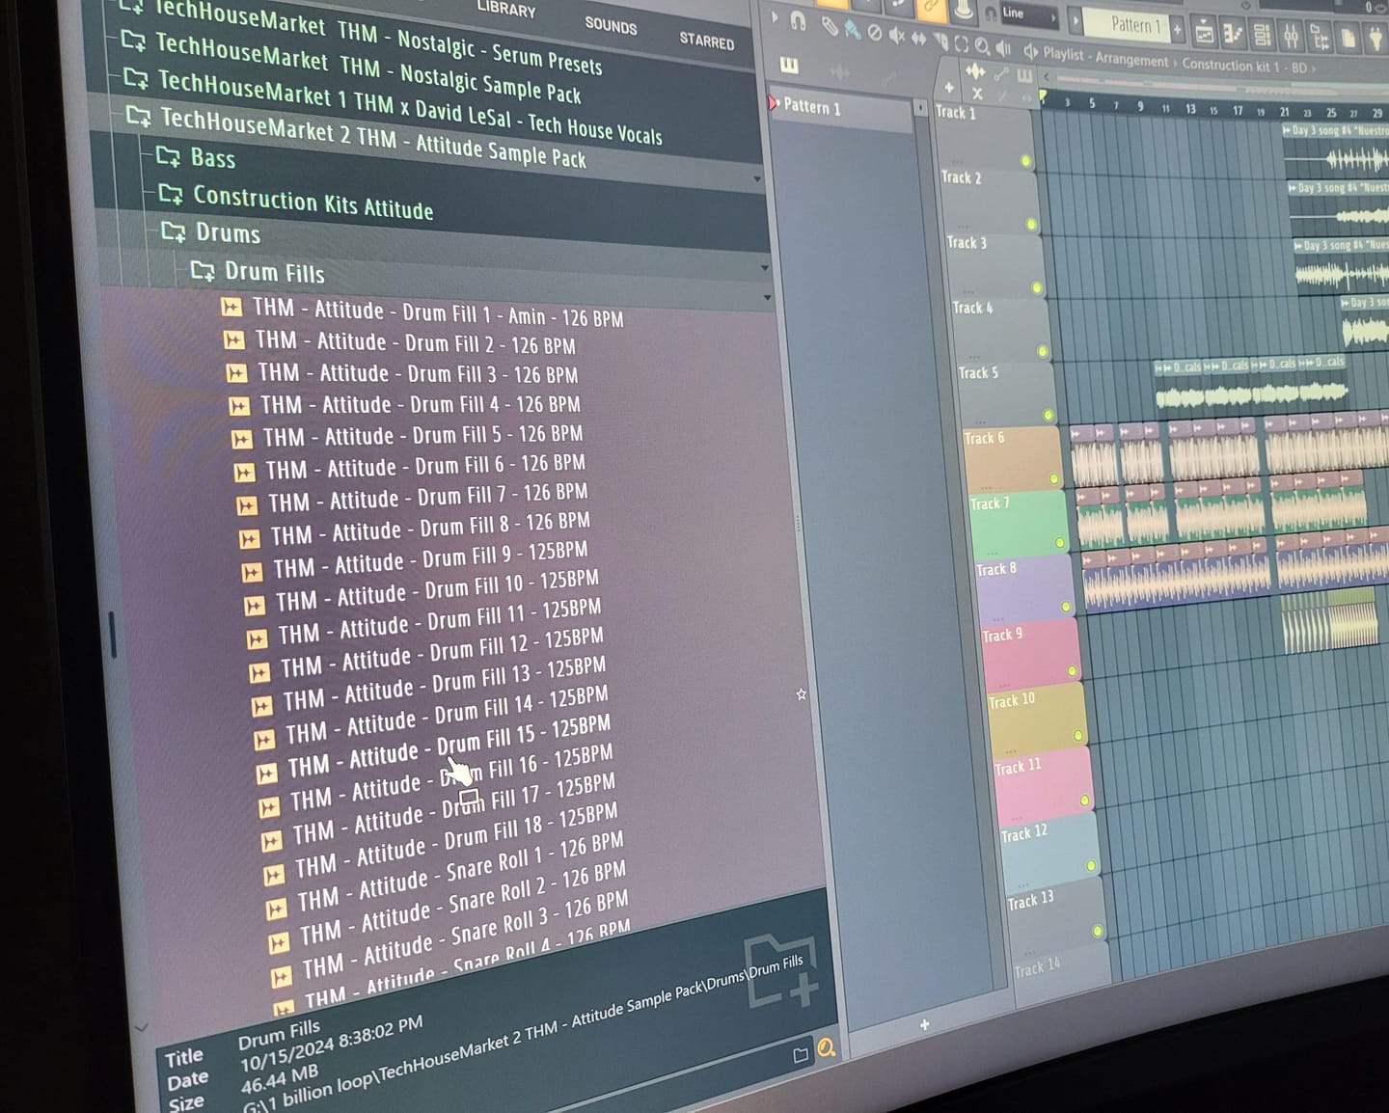
Task: Click the X icon above track headers
Action: pos(977,93)
